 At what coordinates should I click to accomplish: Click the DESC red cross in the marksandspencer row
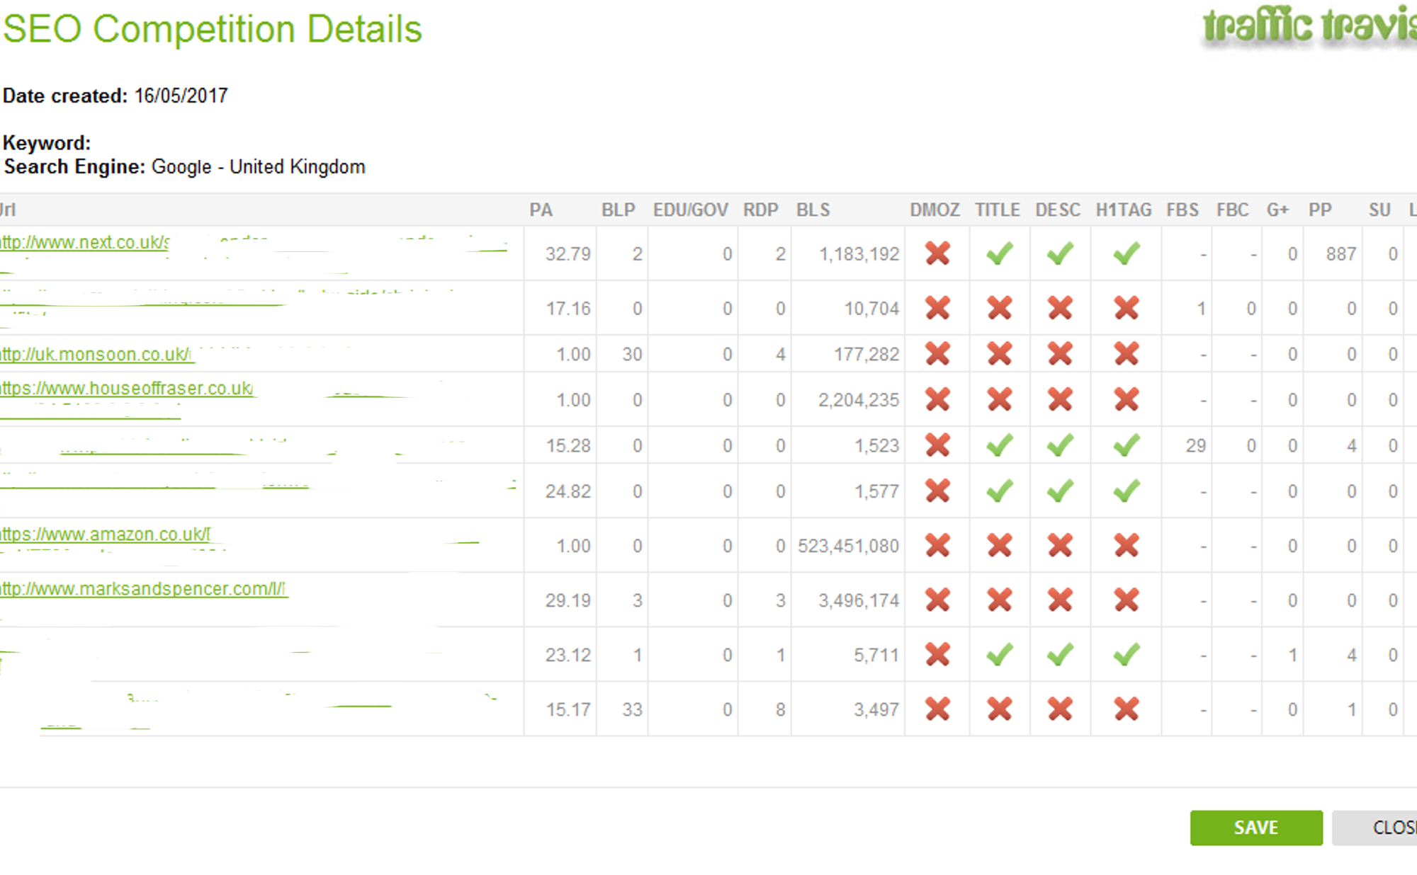(x=1060, y=600)
